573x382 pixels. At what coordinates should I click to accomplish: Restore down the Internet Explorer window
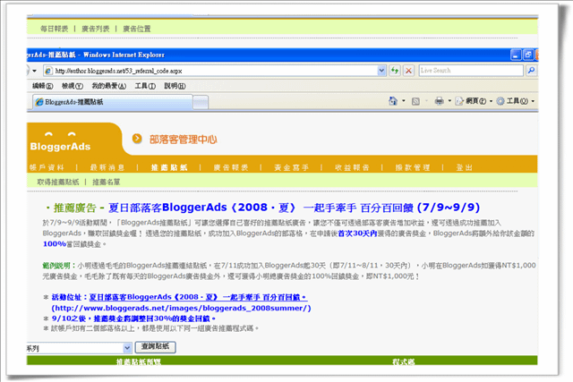click(x=528, y=55)
